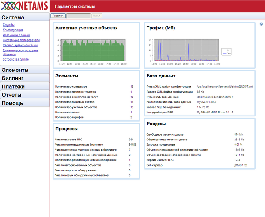Expand the Платежи menu section
This screenshot has height=217, width=265.
tap(24, 86)
